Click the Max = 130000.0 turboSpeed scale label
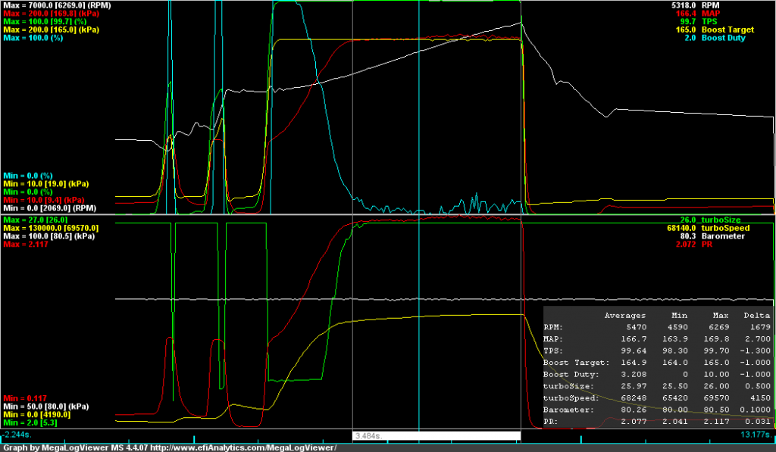This screenshot has width=776, height=452. tap(49, 228)
